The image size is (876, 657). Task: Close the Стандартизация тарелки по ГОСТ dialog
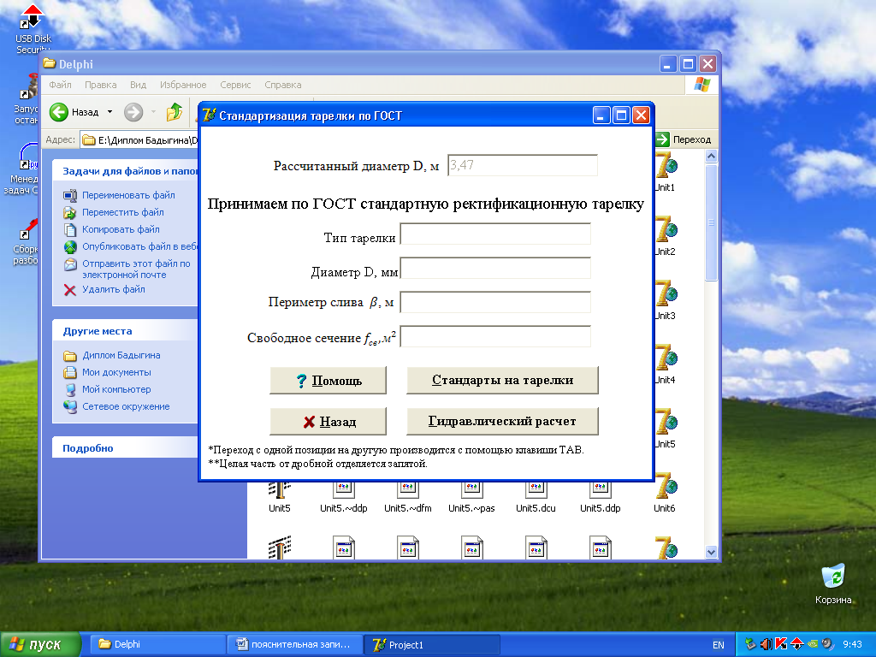point(641,115)
